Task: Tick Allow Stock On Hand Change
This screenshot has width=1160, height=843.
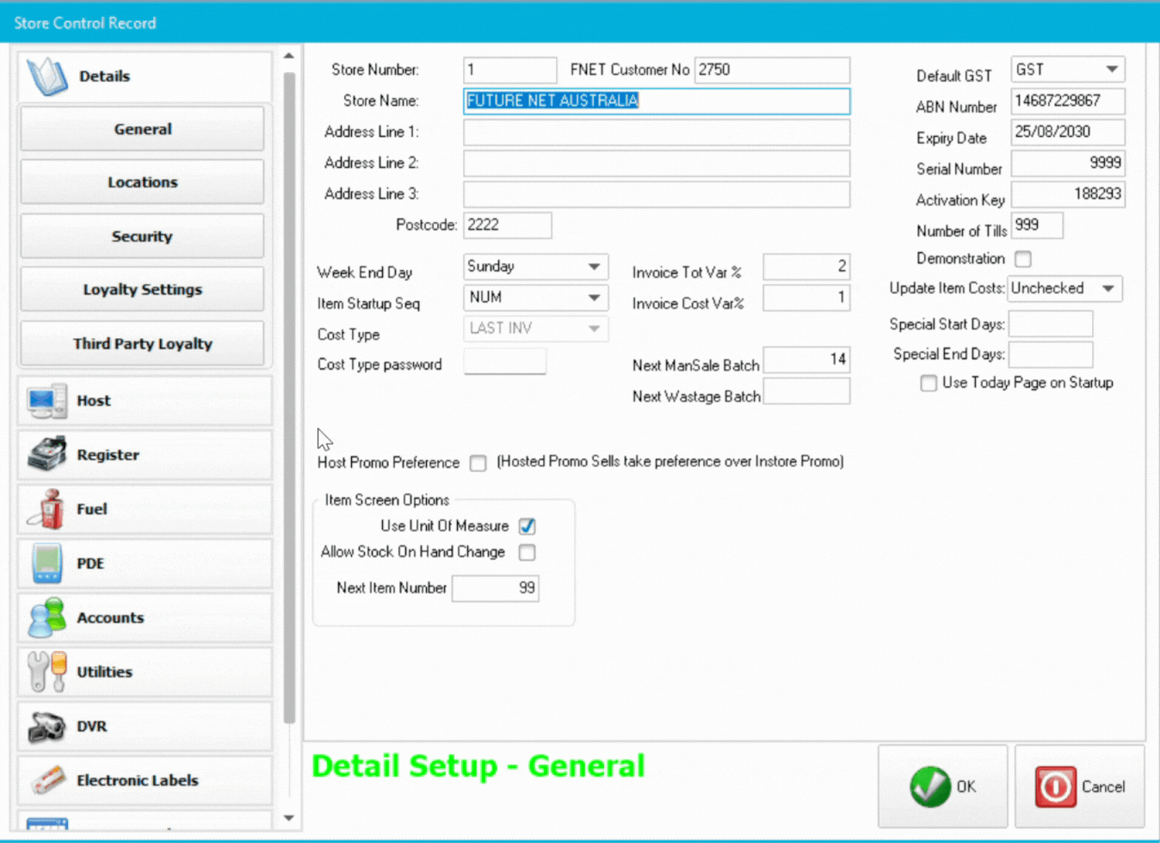Action: point(527,552)
